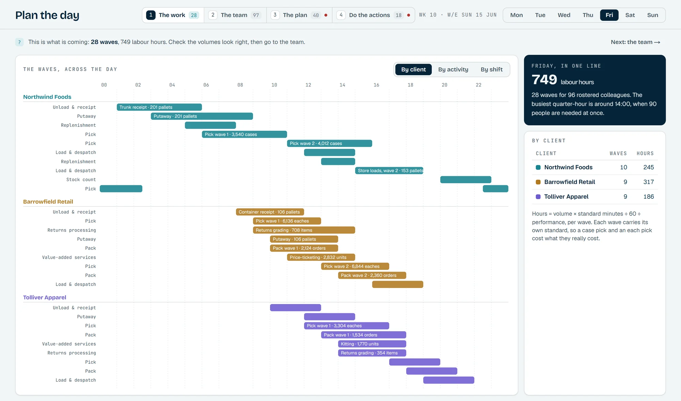Select the Trunk receipt 201 pallets bar

(x=159, y=107)
